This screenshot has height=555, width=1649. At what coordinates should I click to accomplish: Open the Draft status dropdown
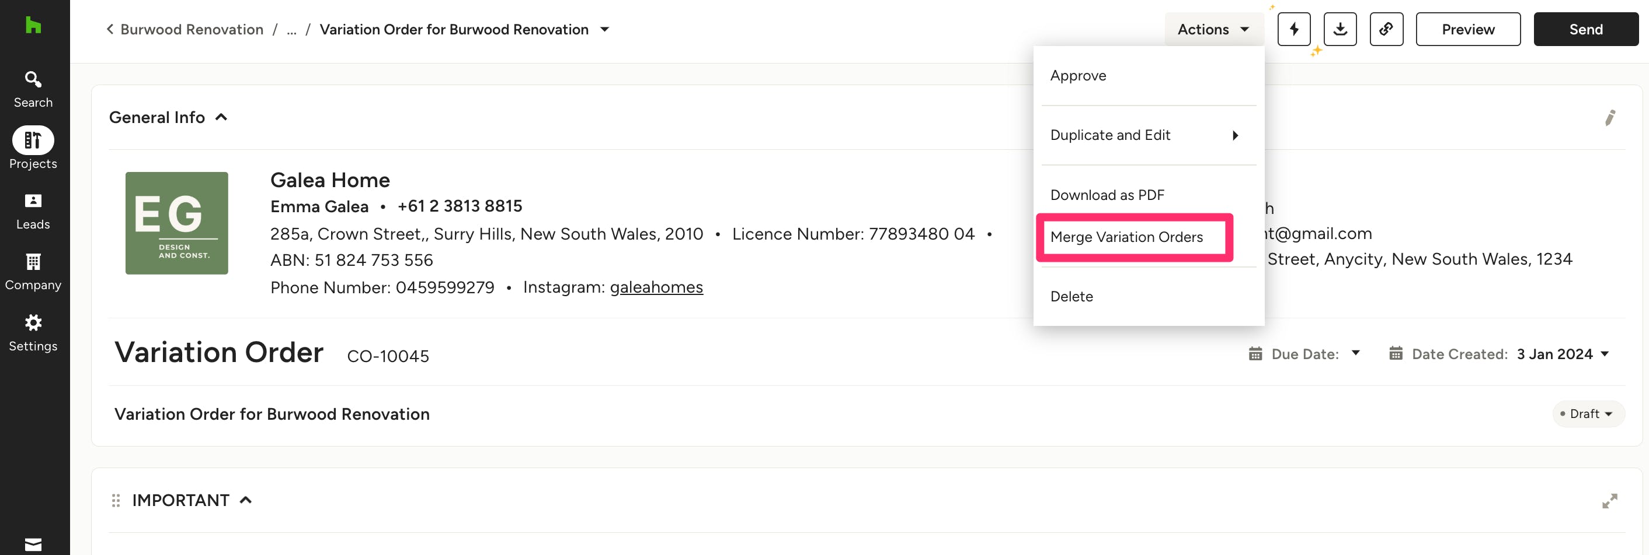click(1588, 414)
